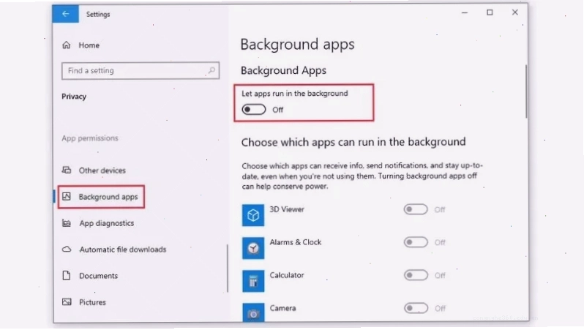Close the Settings window

(x=515, y=12)
